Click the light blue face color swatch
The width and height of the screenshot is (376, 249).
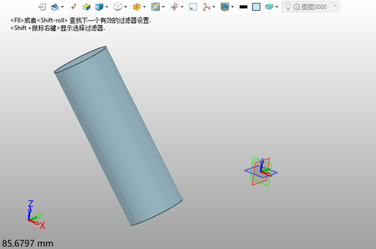(256, 7)
